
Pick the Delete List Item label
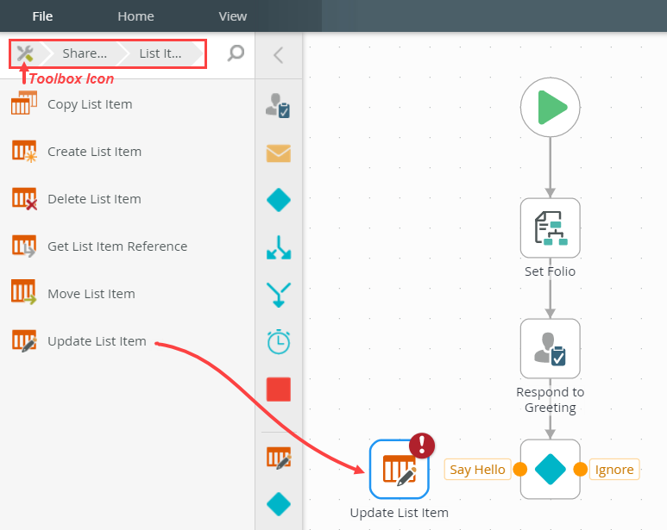point(94,199)
